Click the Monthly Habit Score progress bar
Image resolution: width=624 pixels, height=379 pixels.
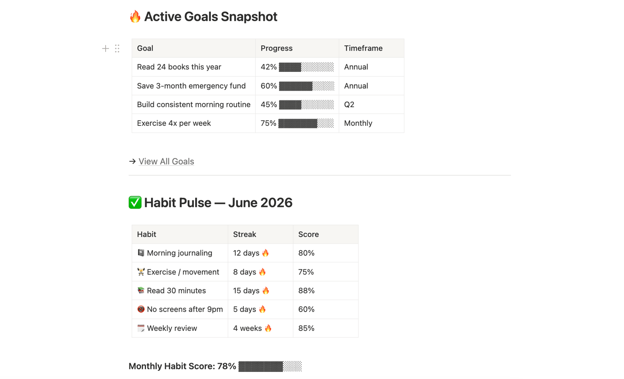click(x=270, y=366)
